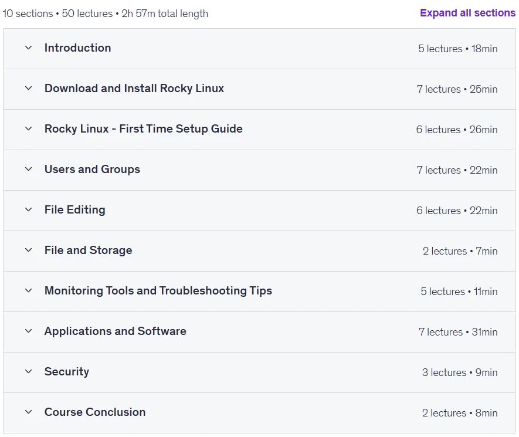Click '7 lectures • 25min' text

pyautogui.click(x=457, y=89)
